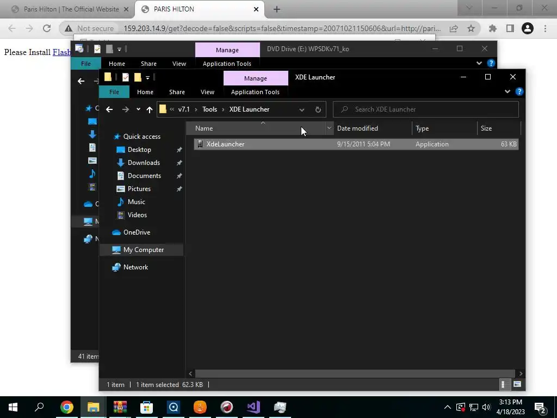Screen dimensions: 557x418
Task: Open WinRAR taskbar icon
Action: (120, 407)
